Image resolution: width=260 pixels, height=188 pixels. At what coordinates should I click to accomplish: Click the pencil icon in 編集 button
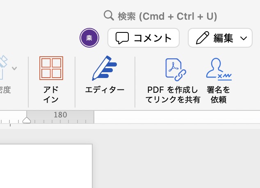click(x=202, y=38)
